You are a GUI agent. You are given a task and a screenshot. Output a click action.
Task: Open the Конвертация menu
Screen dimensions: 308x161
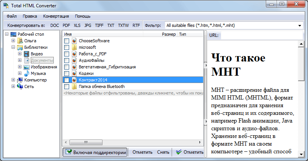56,16
